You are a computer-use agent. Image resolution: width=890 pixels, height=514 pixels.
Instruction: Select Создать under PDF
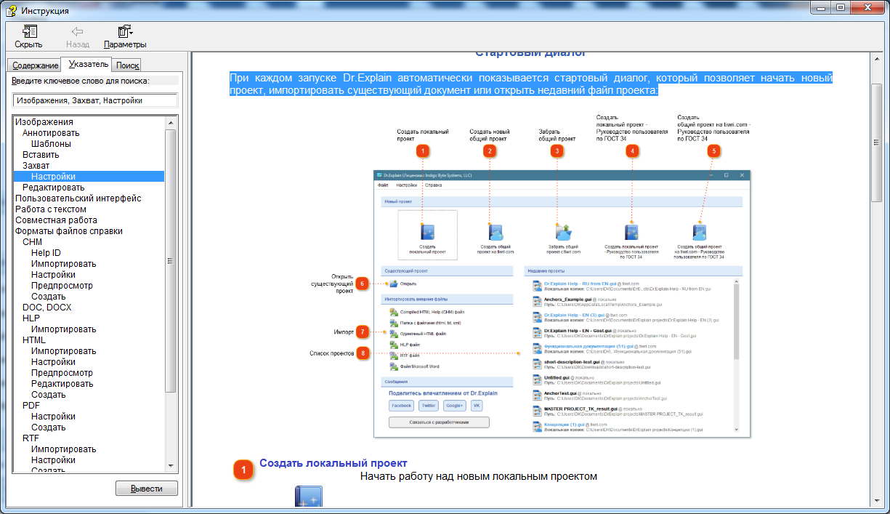click(x=49, y=427)
